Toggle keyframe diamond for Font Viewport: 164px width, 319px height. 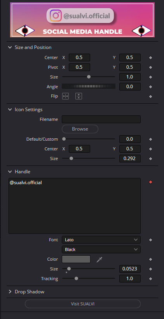(x=150, y=240)
